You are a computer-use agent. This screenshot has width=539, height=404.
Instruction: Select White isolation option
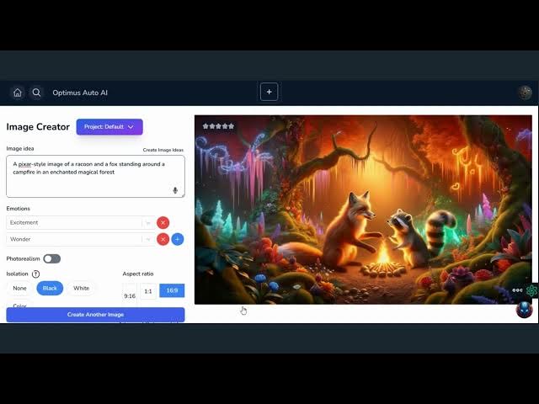pyautogui.click(x=81, y=288)
